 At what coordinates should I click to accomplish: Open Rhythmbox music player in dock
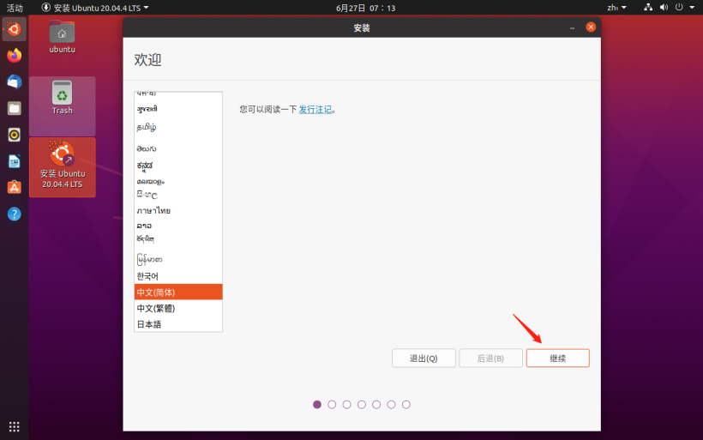pyautogui.click(x=14, y=135)
